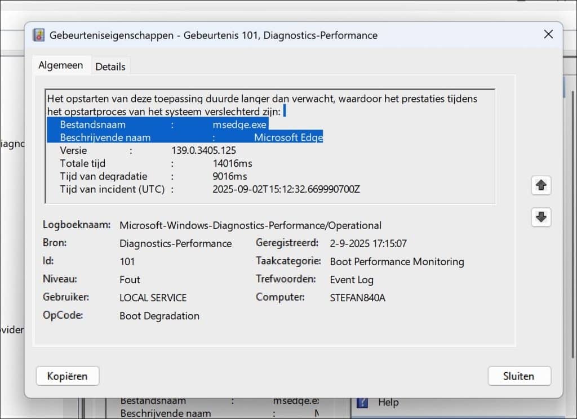
Task: Click the degradation time 9016ms
Action: (230, 176)
